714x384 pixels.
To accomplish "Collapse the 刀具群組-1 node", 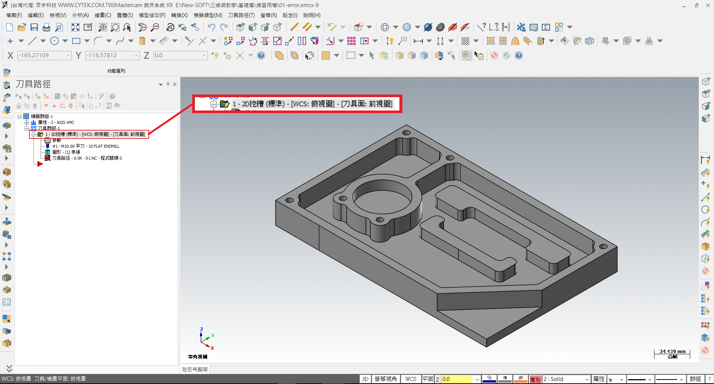I will coord(26,128).
